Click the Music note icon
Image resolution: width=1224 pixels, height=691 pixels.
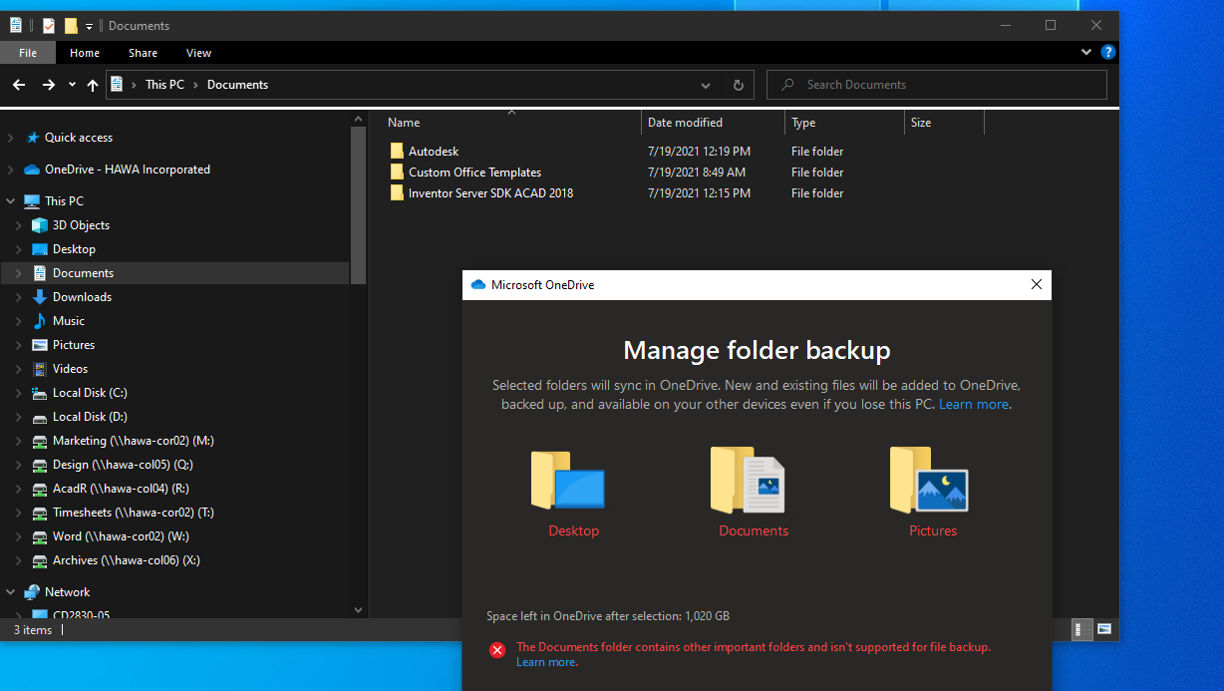pos(40,321)
